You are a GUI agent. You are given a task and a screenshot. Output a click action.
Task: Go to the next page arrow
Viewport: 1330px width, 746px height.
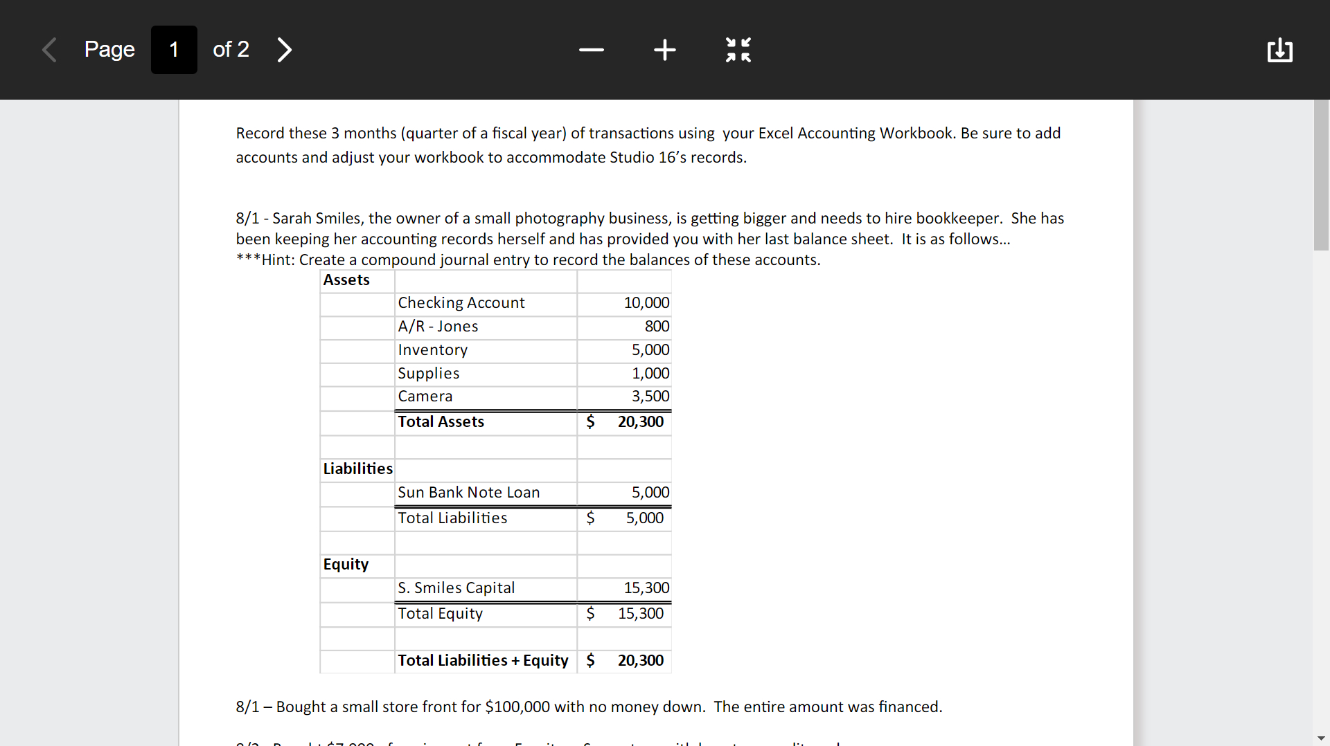[x=284, y=50]
